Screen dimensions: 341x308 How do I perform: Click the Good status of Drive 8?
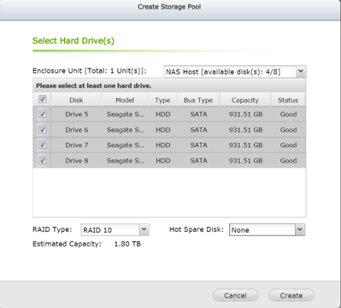point(288,161)
